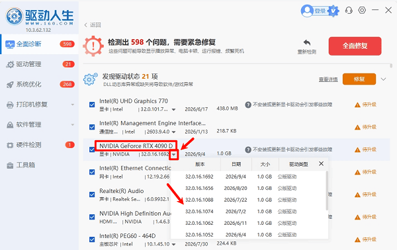Viewport: 397px width, 250px height.
Task: Click the version list popup scrollbar
Action: pos(327,190)
